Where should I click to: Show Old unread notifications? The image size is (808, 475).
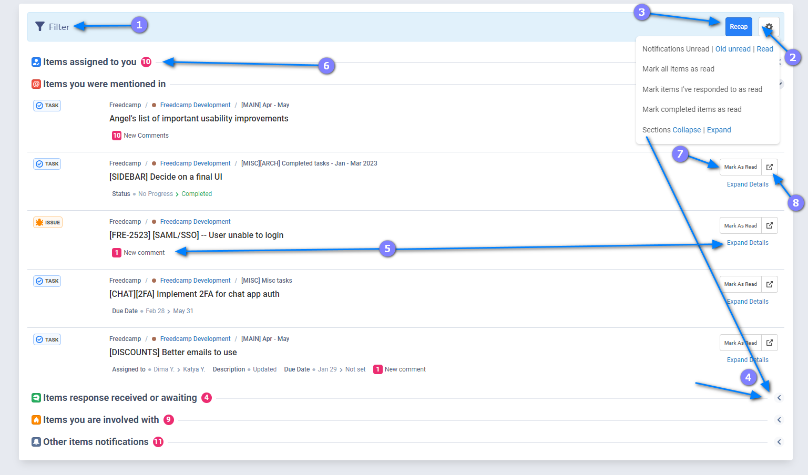coord(733,49)
